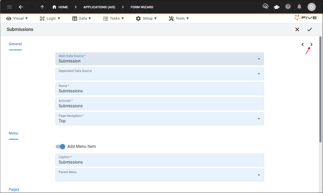Open the notifications bell

click(x=299, y=7)
